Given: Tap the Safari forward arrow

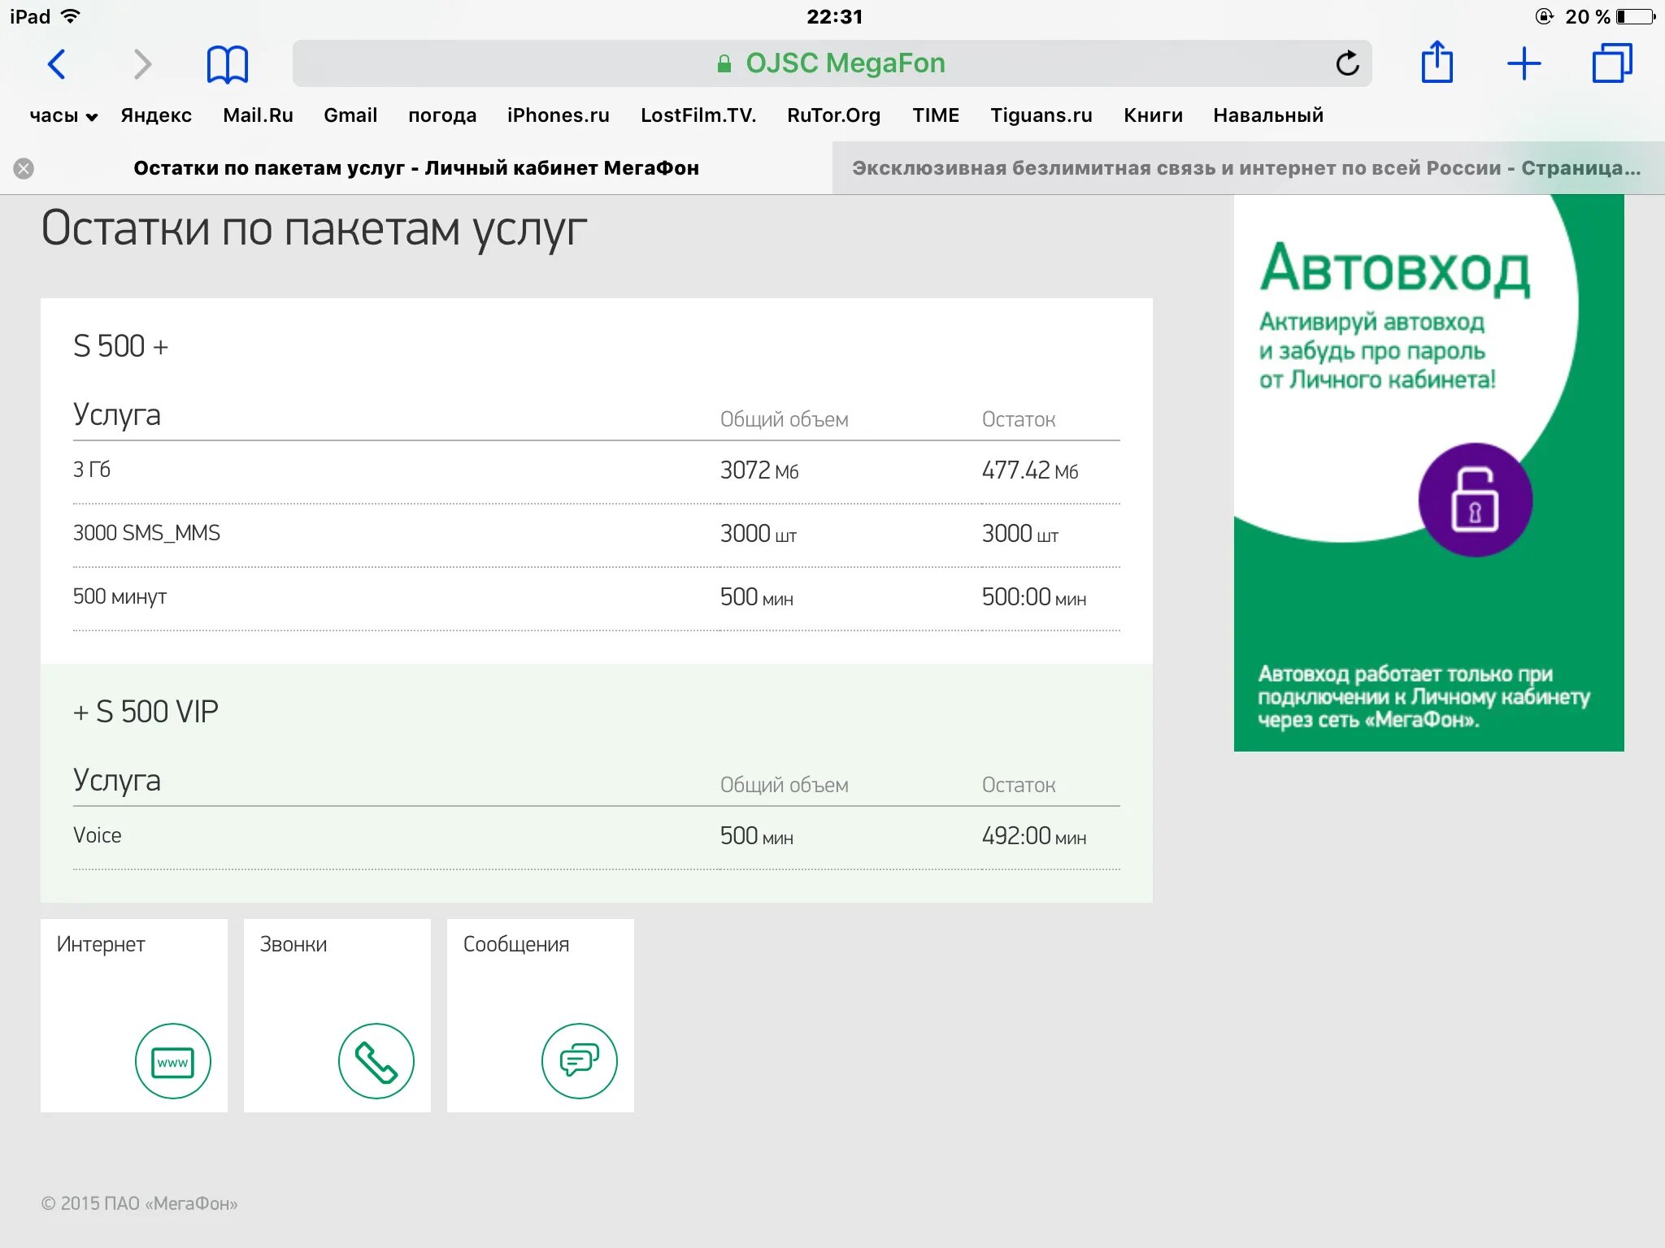Looking at the screenshot, I should point(142,63).
